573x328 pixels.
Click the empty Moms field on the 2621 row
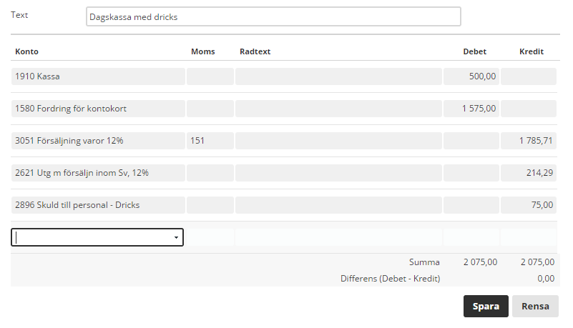[210, 173]
